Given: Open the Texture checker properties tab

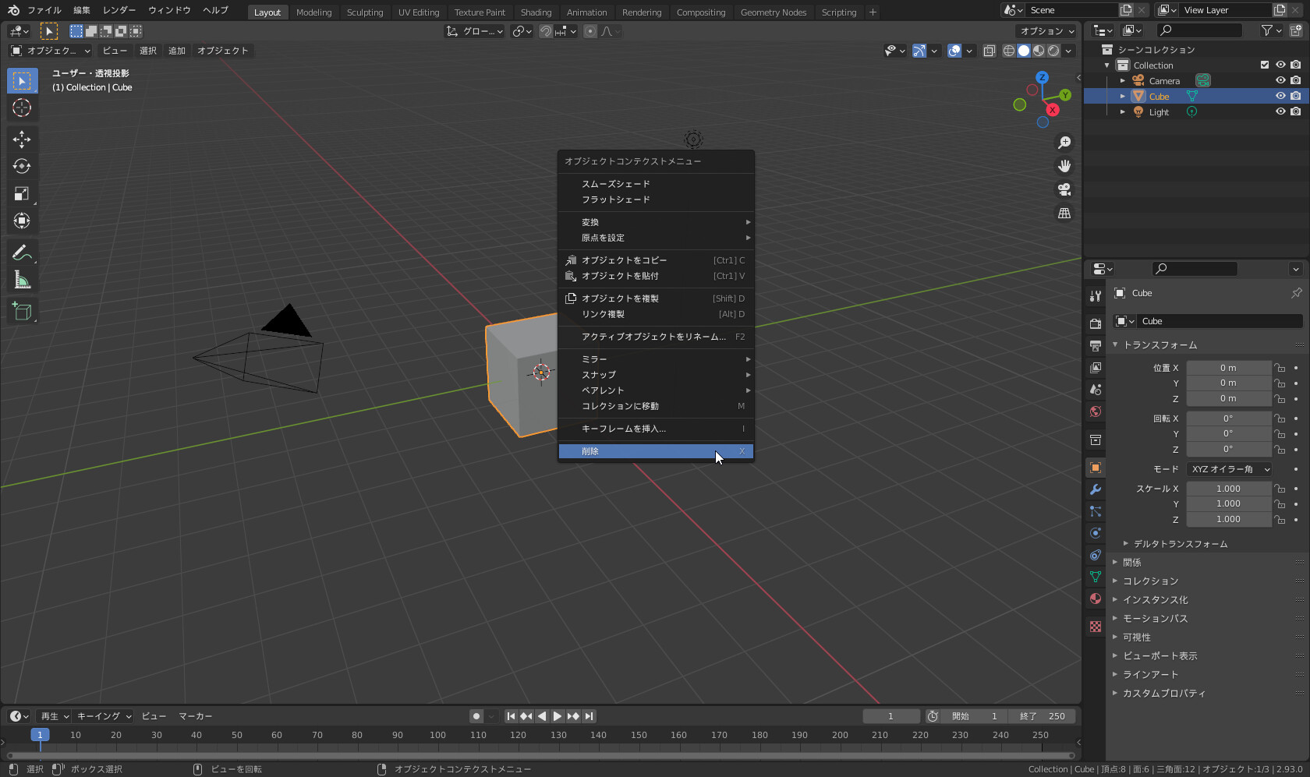Looking at the screenshot, I should click(x=1096, y=627).
